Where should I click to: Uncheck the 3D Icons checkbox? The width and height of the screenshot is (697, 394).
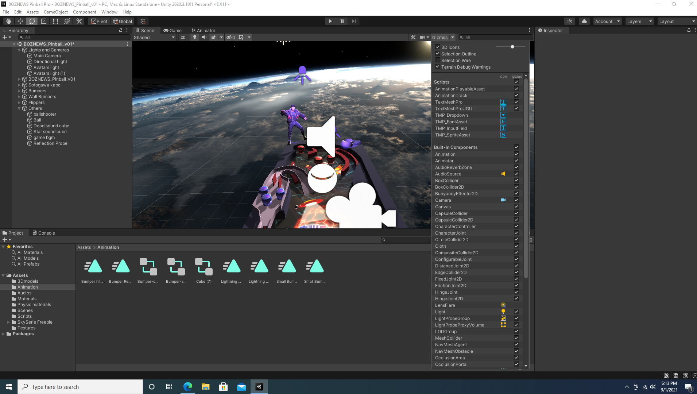(438, 47)
